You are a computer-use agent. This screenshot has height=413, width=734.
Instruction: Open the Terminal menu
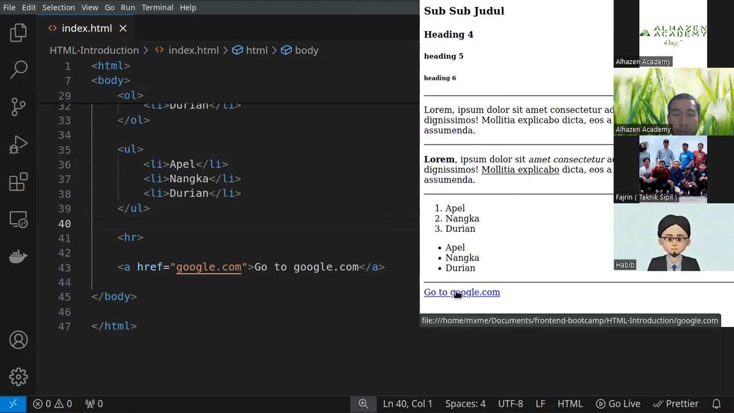(x=157, y=7)
